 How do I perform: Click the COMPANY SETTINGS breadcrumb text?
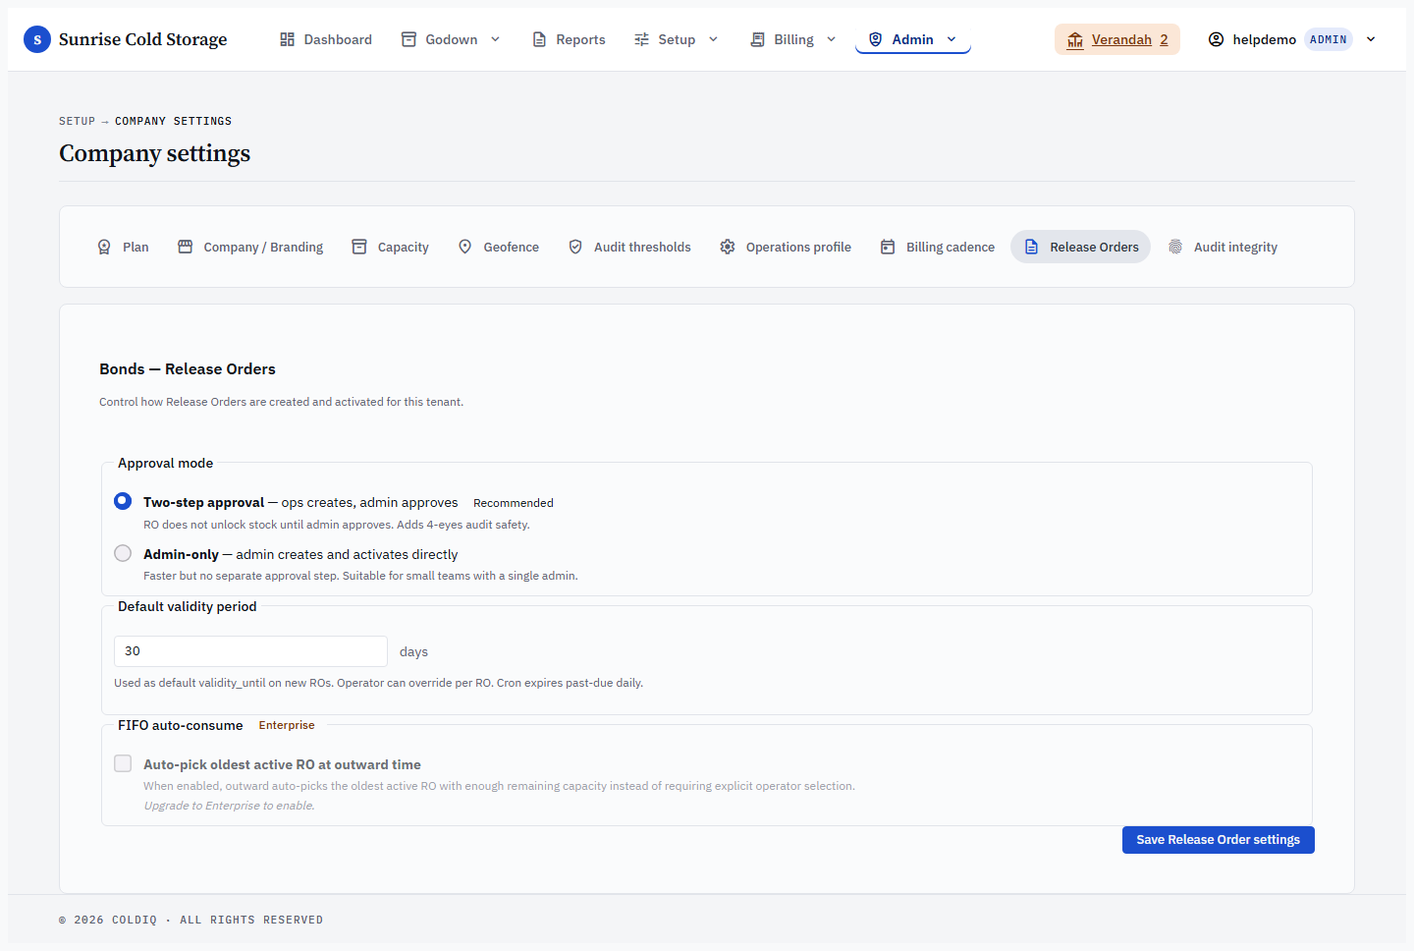(174, 121)
